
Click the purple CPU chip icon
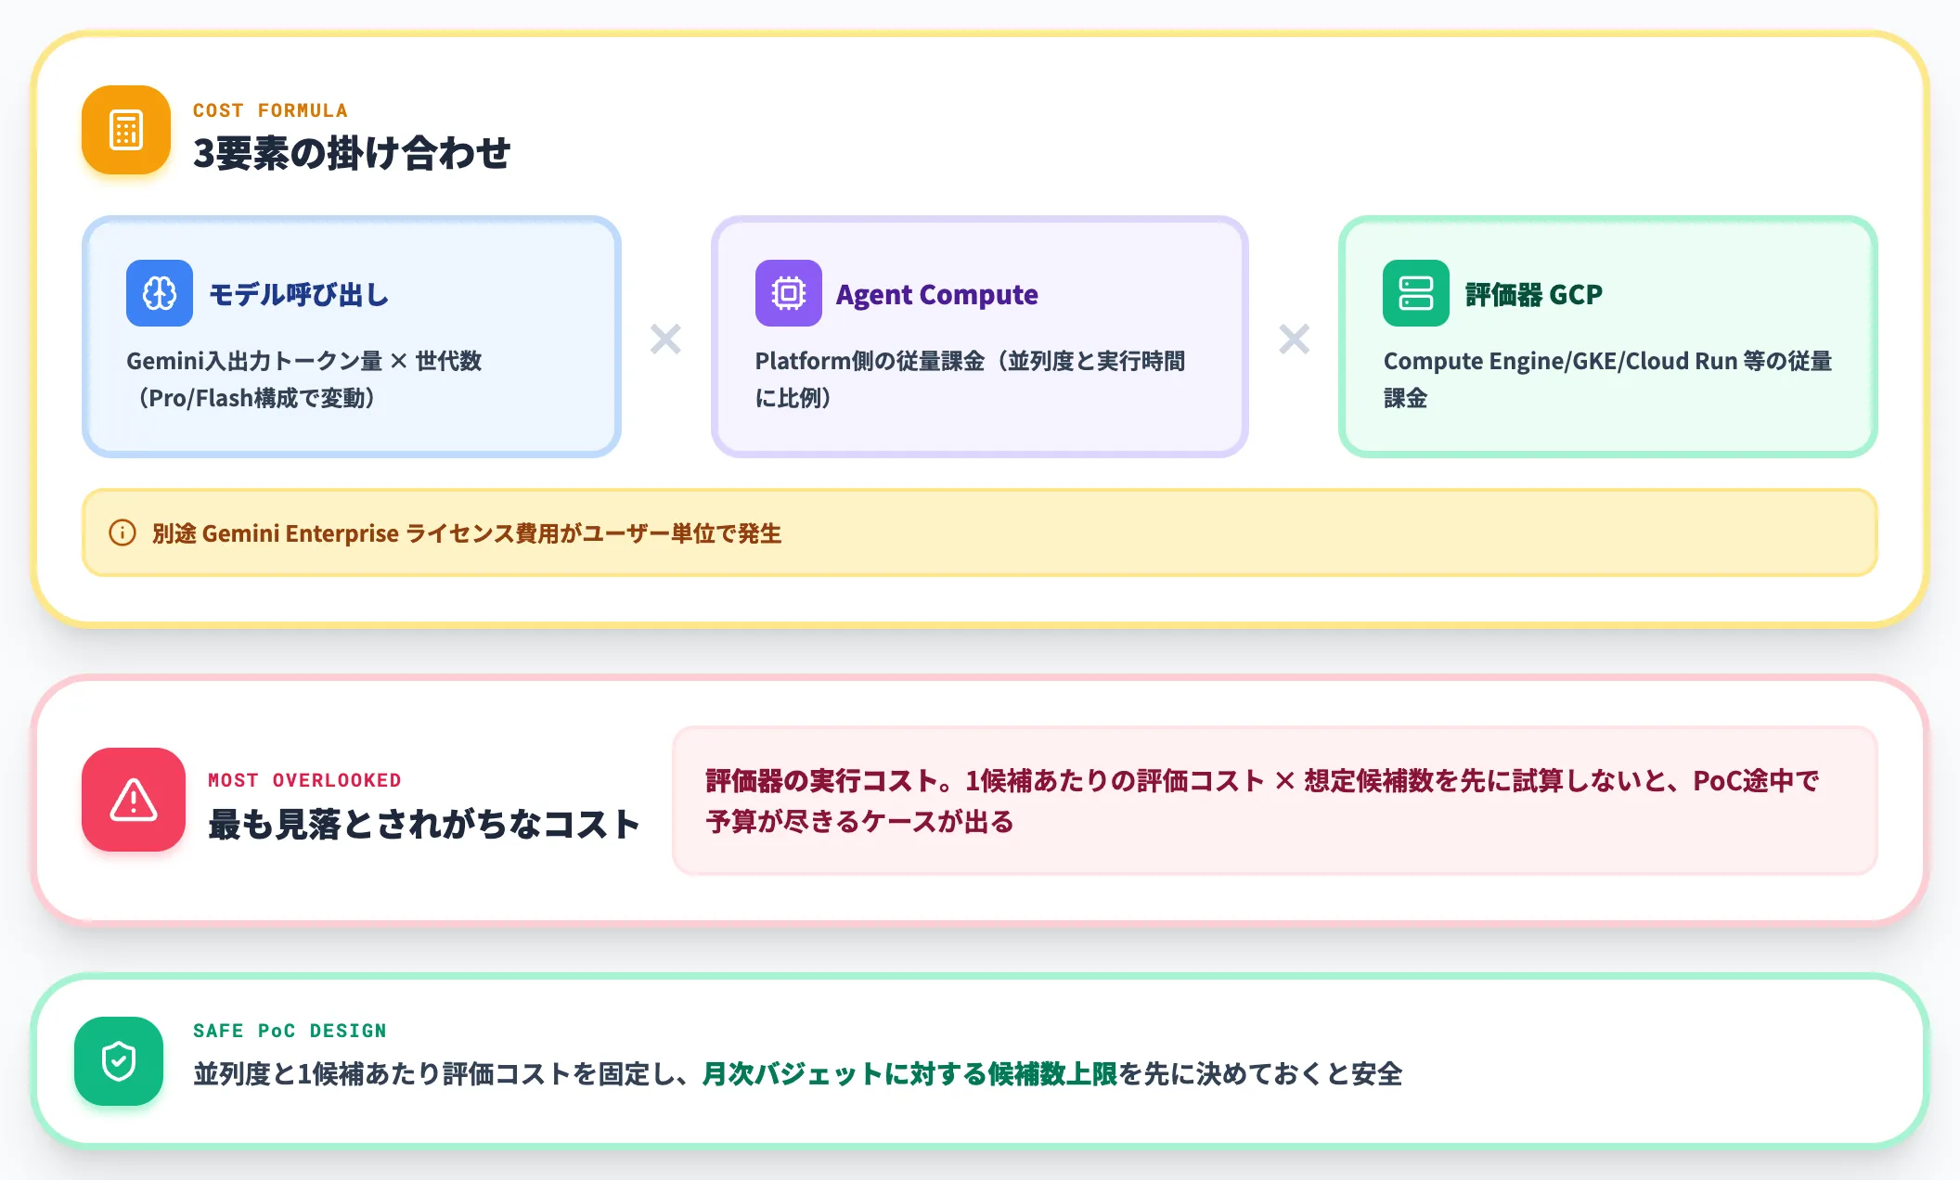[x=789, y=293]
